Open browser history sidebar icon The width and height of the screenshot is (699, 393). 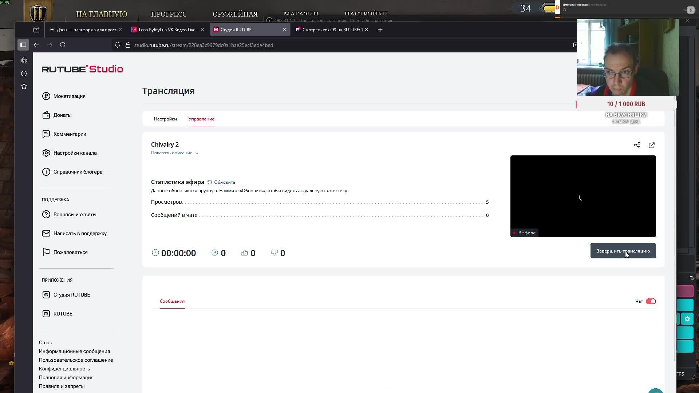(x=24, y=74)
